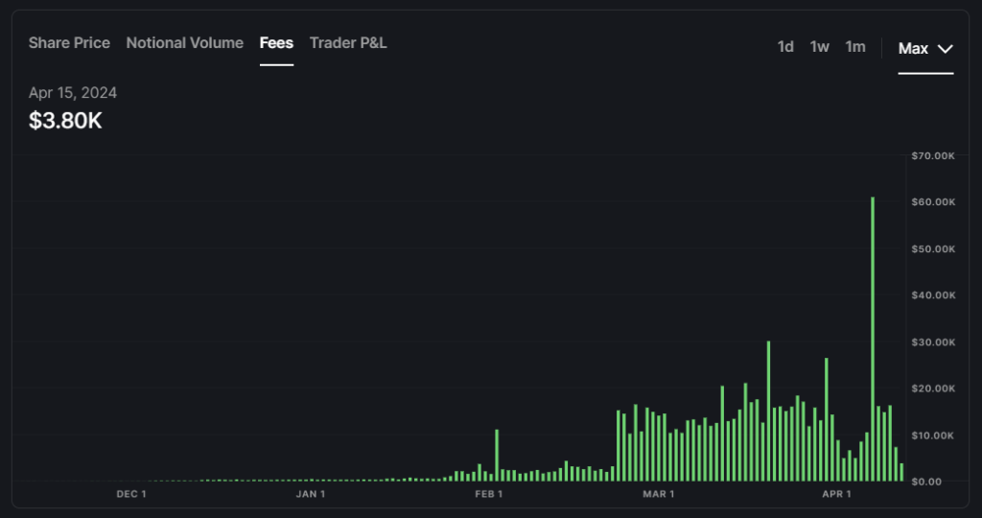982x518 pixels.
Task: Click the $70.00K y-axis label
Action: click(x=932, y=155)
